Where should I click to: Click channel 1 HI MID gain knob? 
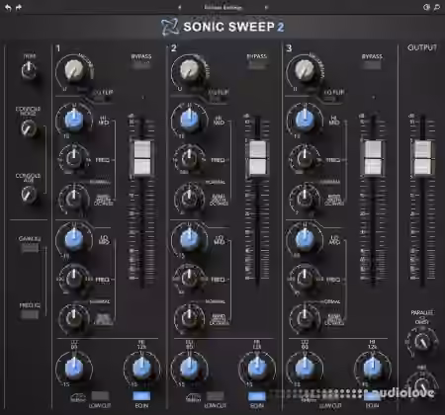[x=74, y=120]
